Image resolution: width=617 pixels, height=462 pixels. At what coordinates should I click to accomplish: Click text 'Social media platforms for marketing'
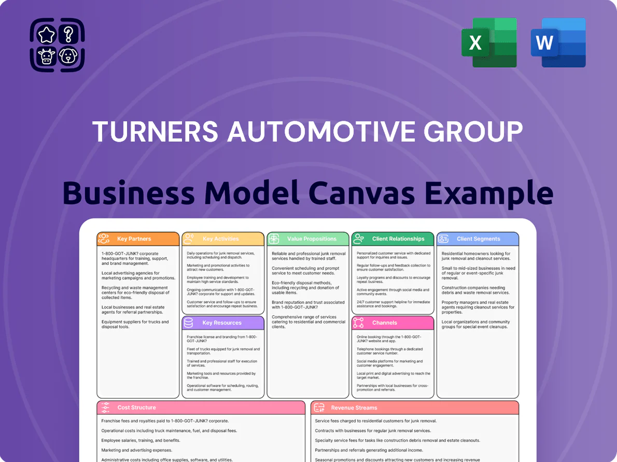(x=389, y=363)
